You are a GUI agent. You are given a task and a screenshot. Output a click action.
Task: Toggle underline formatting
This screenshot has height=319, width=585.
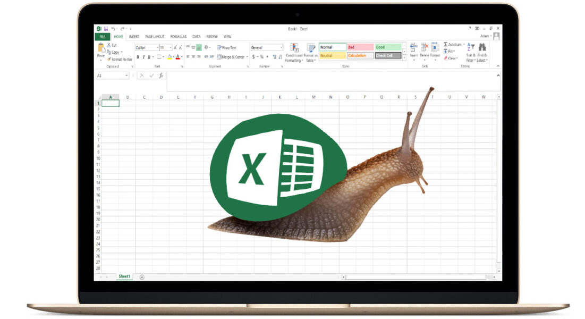[149, 57]
